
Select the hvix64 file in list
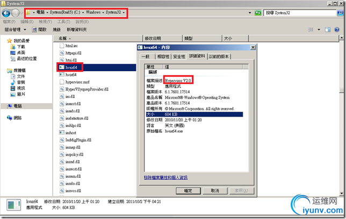(68, 75)
